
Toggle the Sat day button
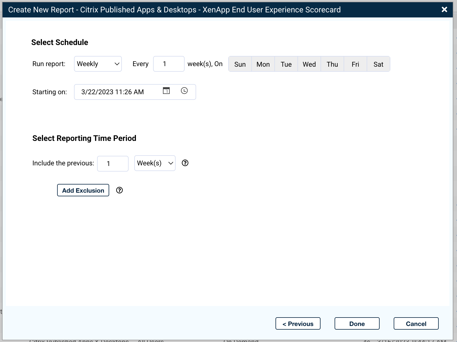pyautogui.click(x=378, y=64)
